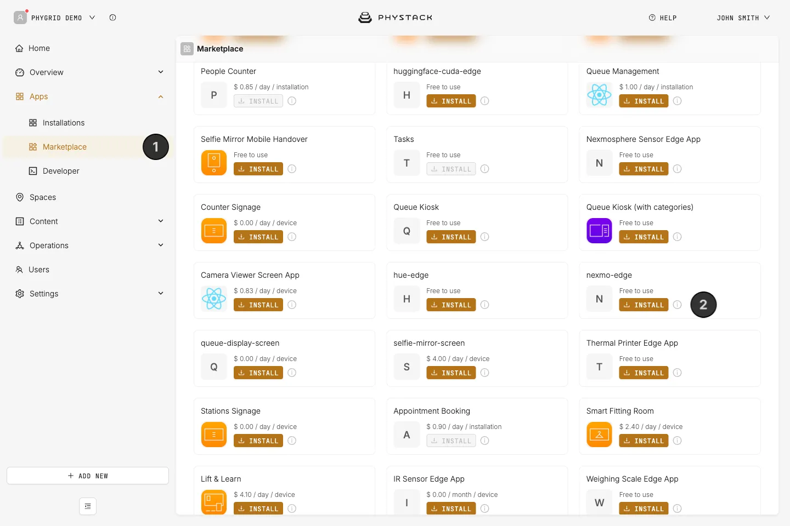790x526 pixels.
Task: Expand the Overview menu section
Action: coord(161,72)
